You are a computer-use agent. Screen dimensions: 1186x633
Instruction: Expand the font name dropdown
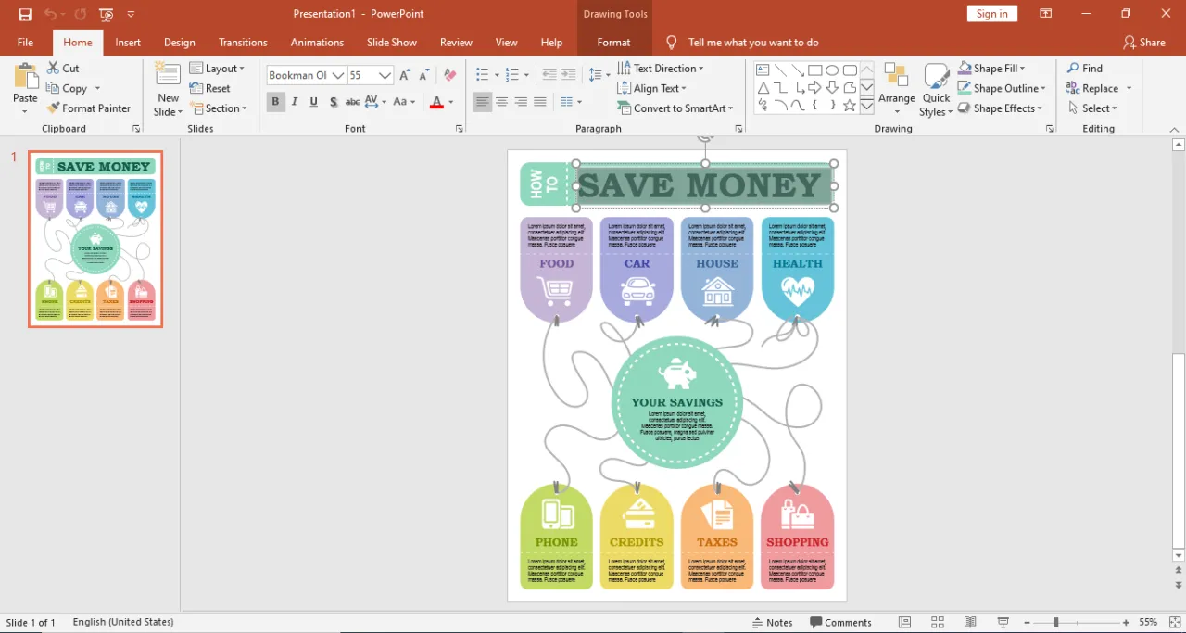point(338,75)
